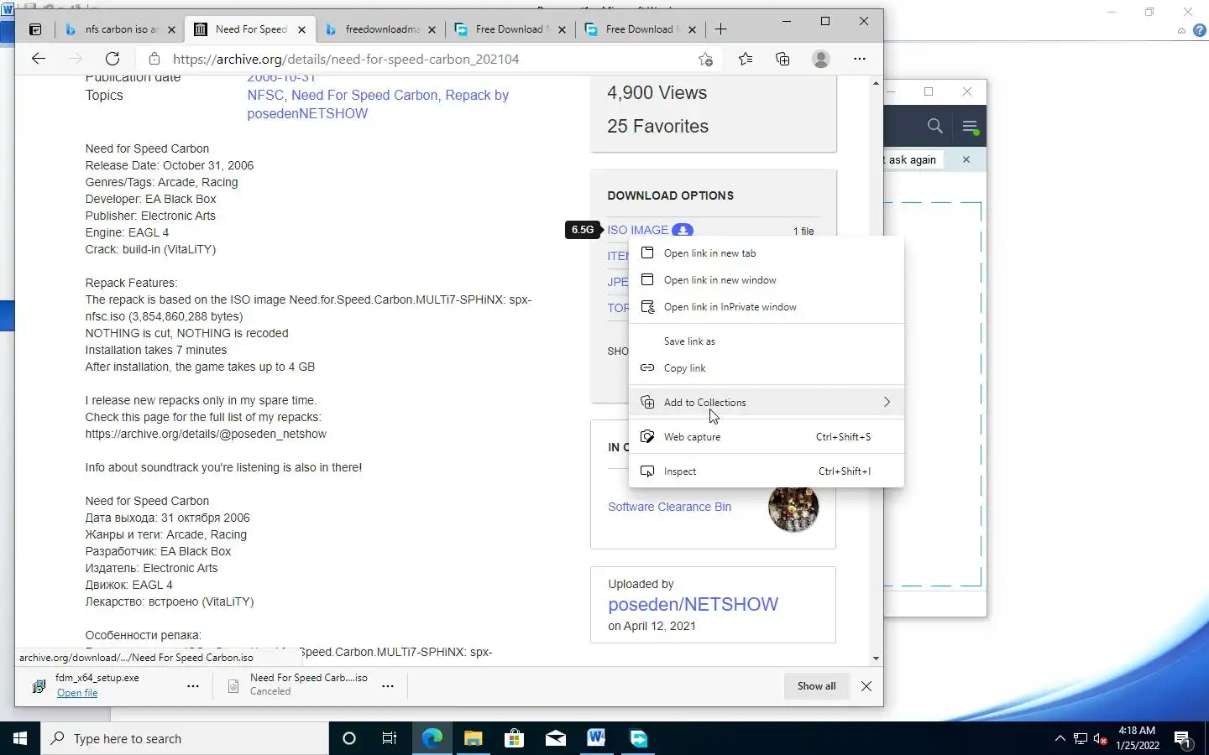Add this page to favorites star
Viewport: 1209px width, 755px height.
(x=705, y=59)
